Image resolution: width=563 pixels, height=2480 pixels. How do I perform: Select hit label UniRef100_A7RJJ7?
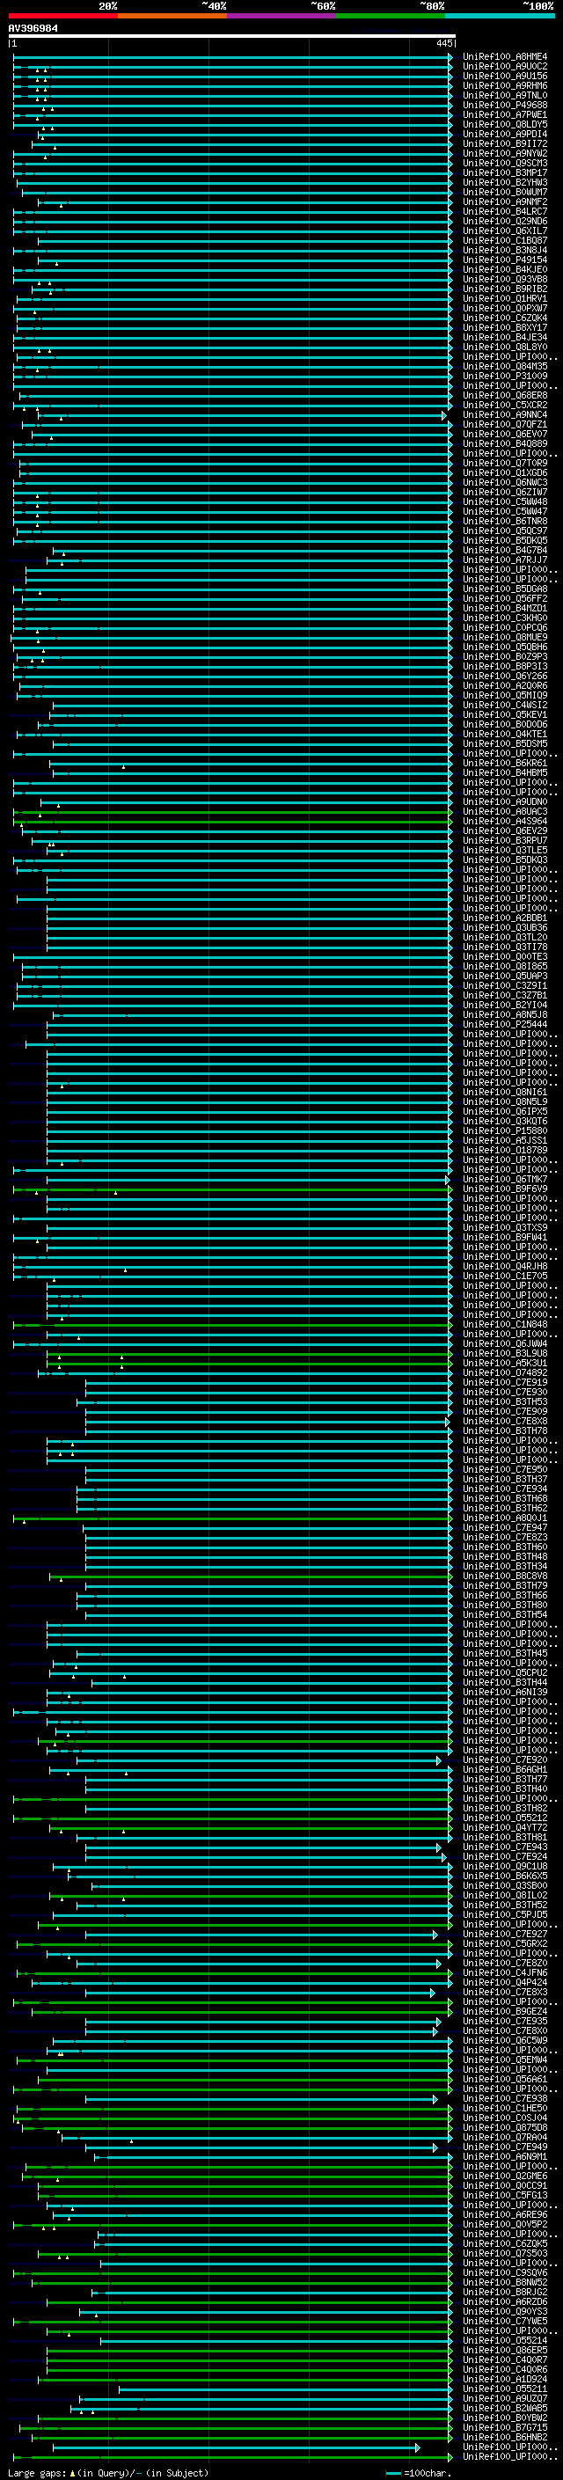click(x=505, y=560)
